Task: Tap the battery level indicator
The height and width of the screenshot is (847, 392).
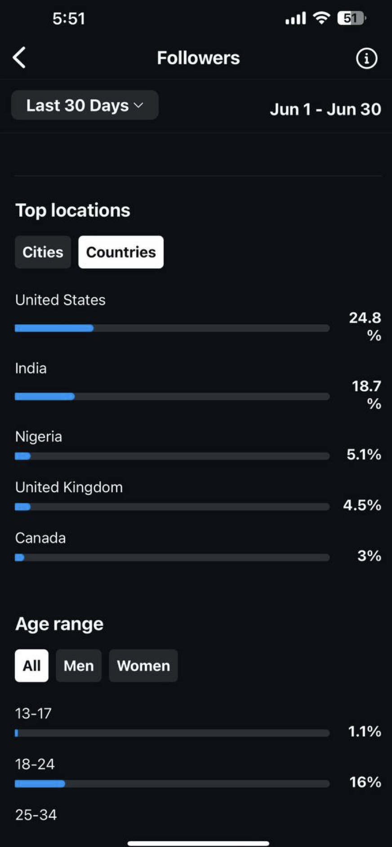Action: tap(351, 18)
